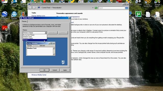Click scroll down arrow in preview window
The height and width of the screenshot is (91, 163).
(54, 54)
